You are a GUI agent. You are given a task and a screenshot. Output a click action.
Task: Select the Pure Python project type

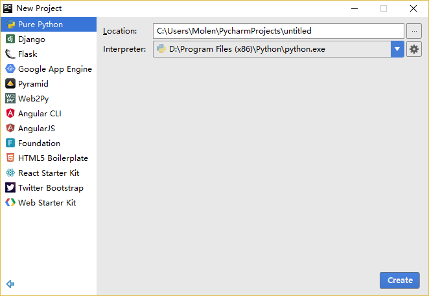tap(40, 25)
